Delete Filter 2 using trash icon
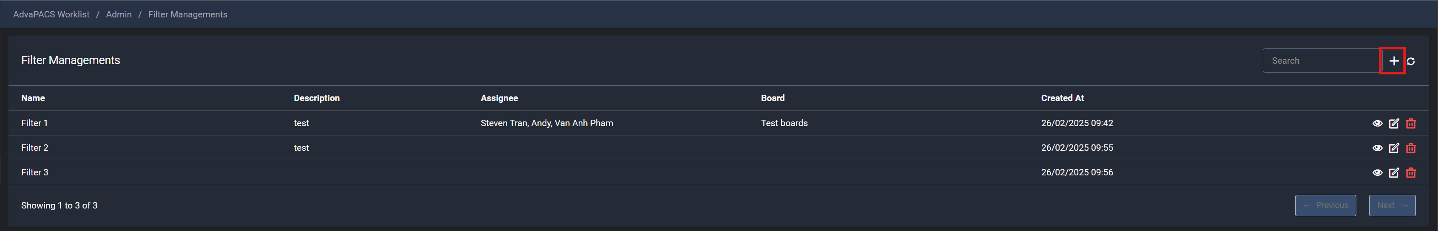Screen dimensions: 1438x231 1411,148
